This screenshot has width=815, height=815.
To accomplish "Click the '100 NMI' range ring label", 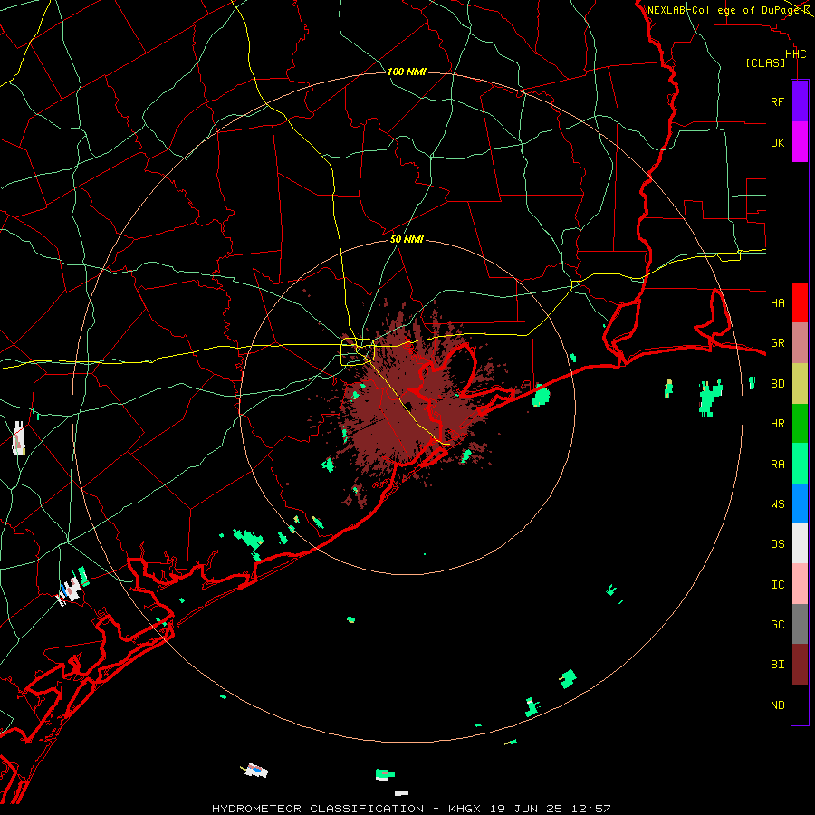I will click(x=407, y=72).
